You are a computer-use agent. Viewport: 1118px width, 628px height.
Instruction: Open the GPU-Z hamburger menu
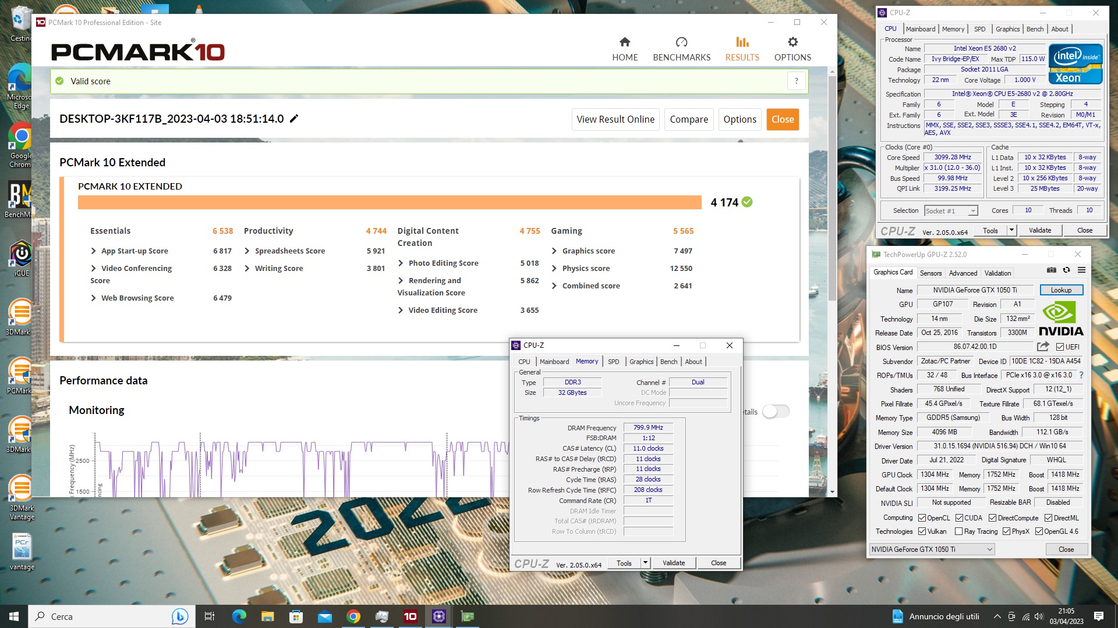pyautogui.click(x=1081, y=270)
